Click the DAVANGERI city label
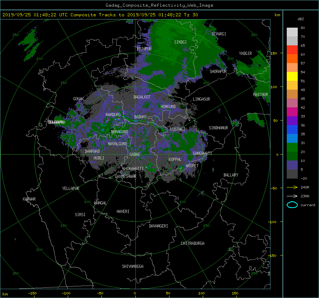 click(x=158, y=226)
